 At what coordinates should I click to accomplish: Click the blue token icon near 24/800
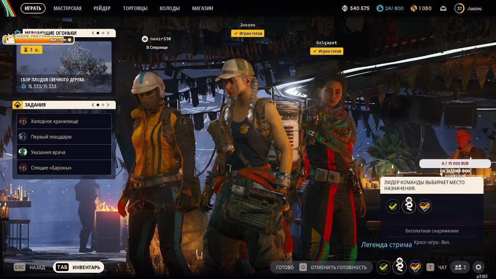pos(380,8)
